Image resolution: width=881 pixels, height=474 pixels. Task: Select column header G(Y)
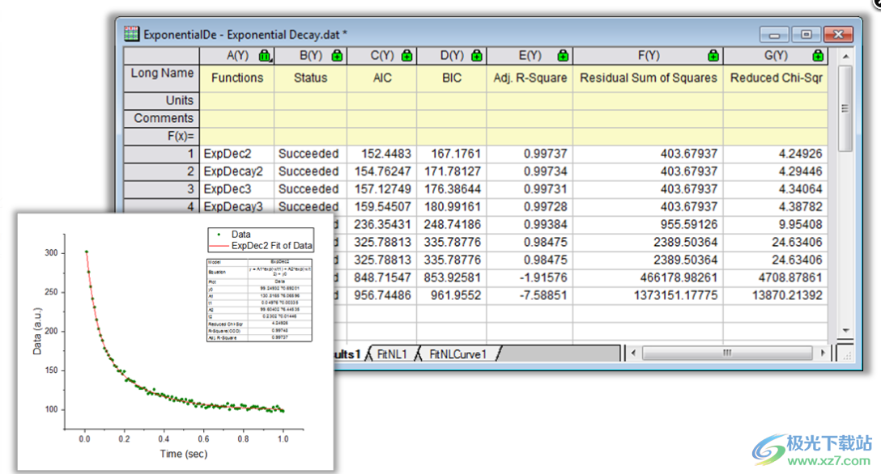(776, 56)
